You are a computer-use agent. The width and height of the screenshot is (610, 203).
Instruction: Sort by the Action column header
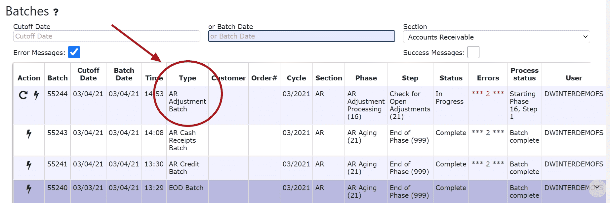click(29, 78)
